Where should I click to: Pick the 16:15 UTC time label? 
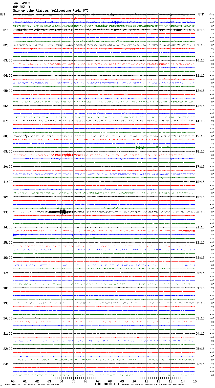click(200, 152)
